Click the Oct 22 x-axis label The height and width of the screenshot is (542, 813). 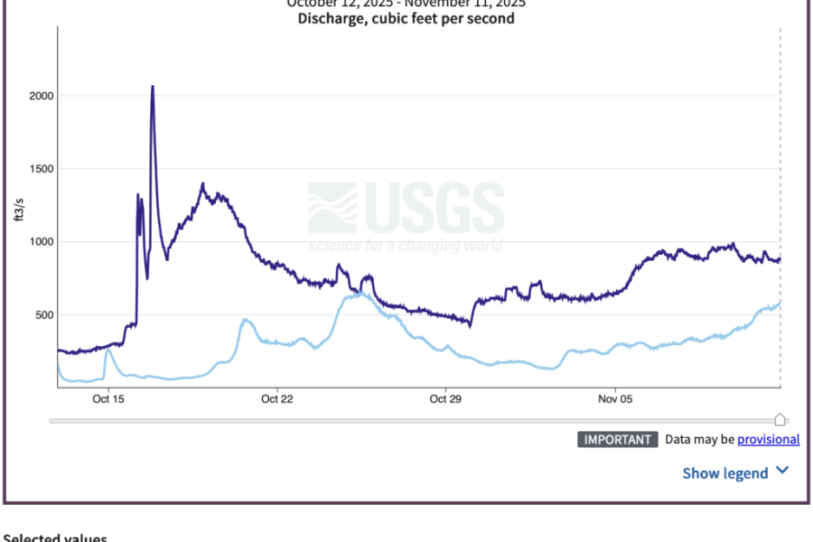click(x=277, y=398)
